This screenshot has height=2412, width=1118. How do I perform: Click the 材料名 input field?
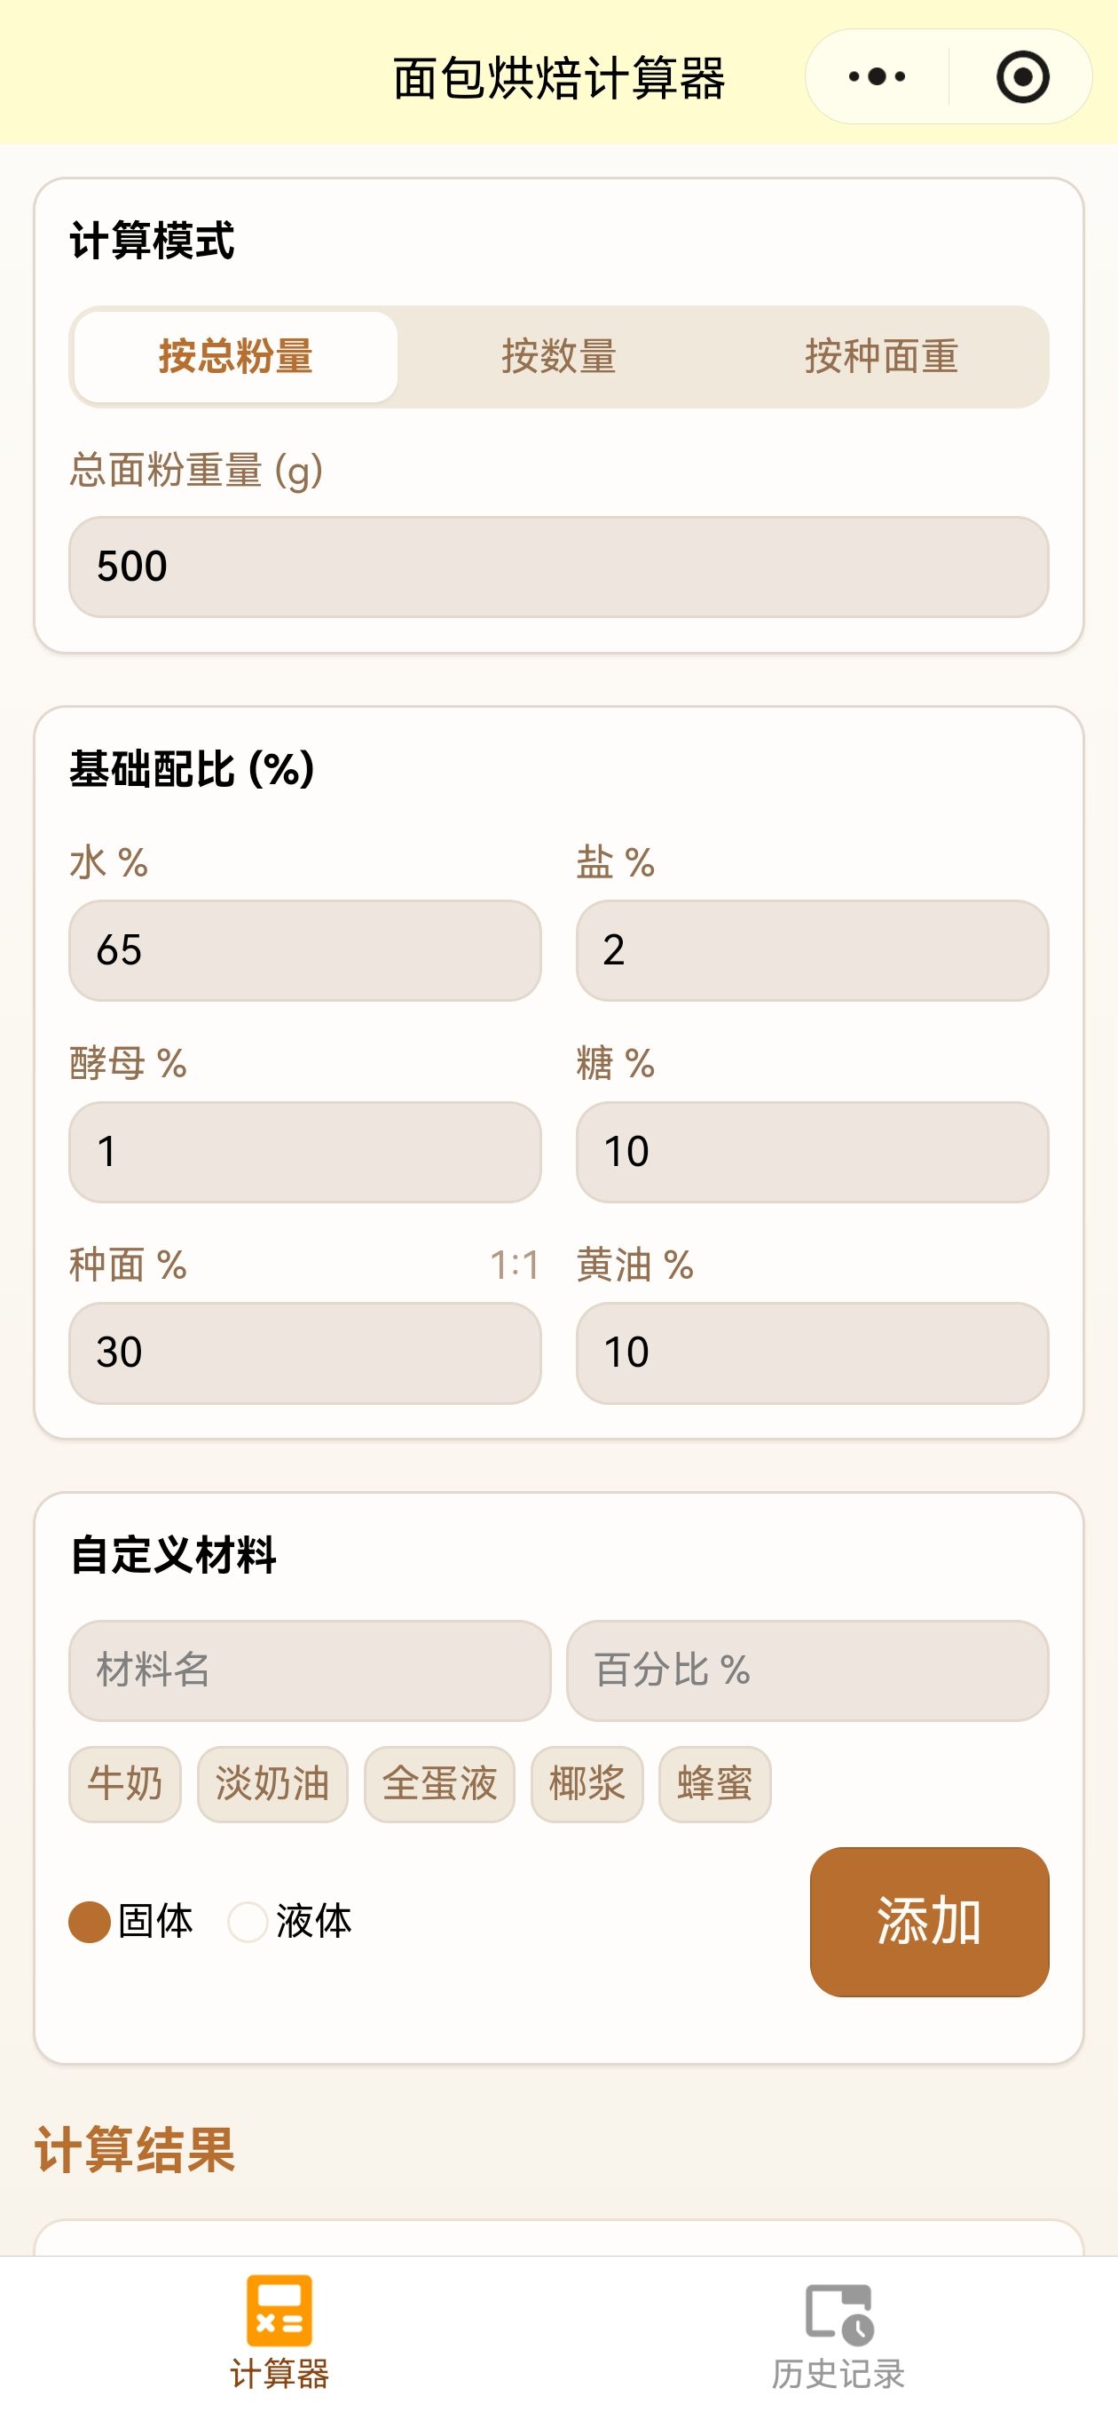point(310,1670)
